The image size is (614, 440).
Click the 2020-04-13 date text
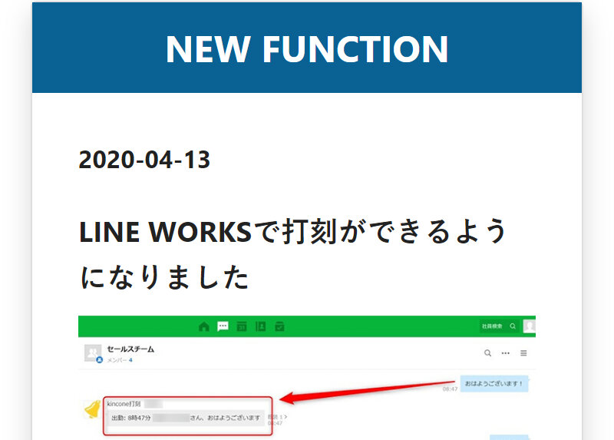pyautogui.click(x=144, y=160)
